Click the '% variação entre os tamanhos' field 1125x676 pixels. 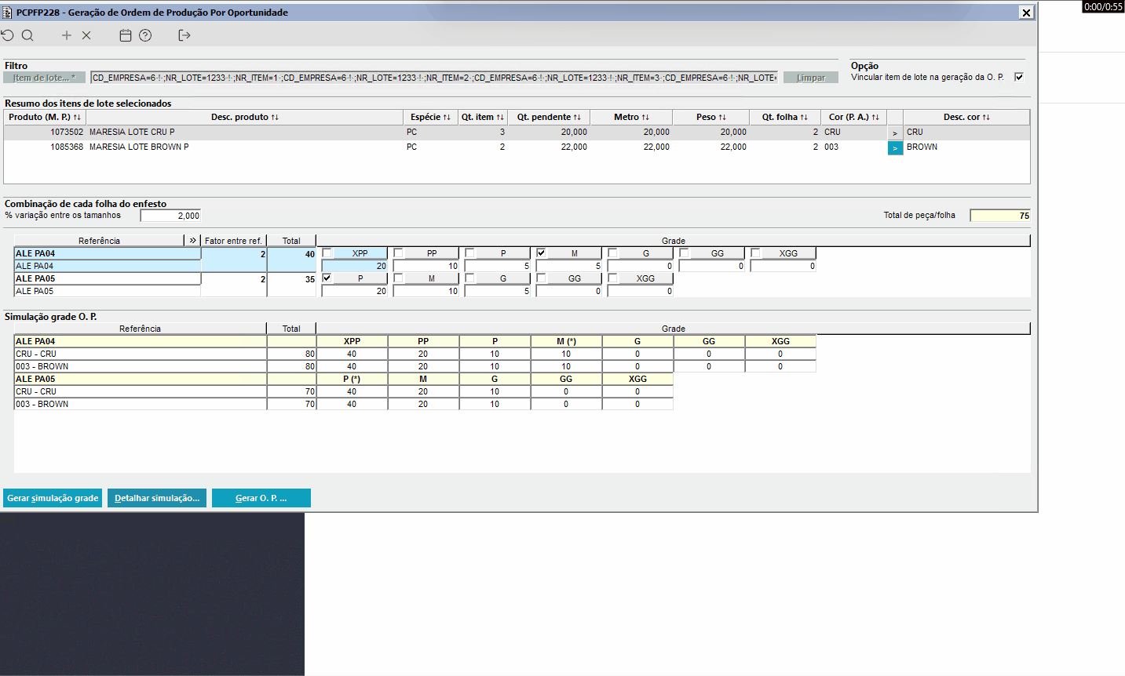click(170, 216)
